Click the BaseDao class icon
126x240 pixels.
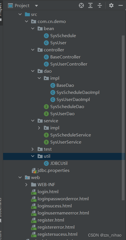53,85
